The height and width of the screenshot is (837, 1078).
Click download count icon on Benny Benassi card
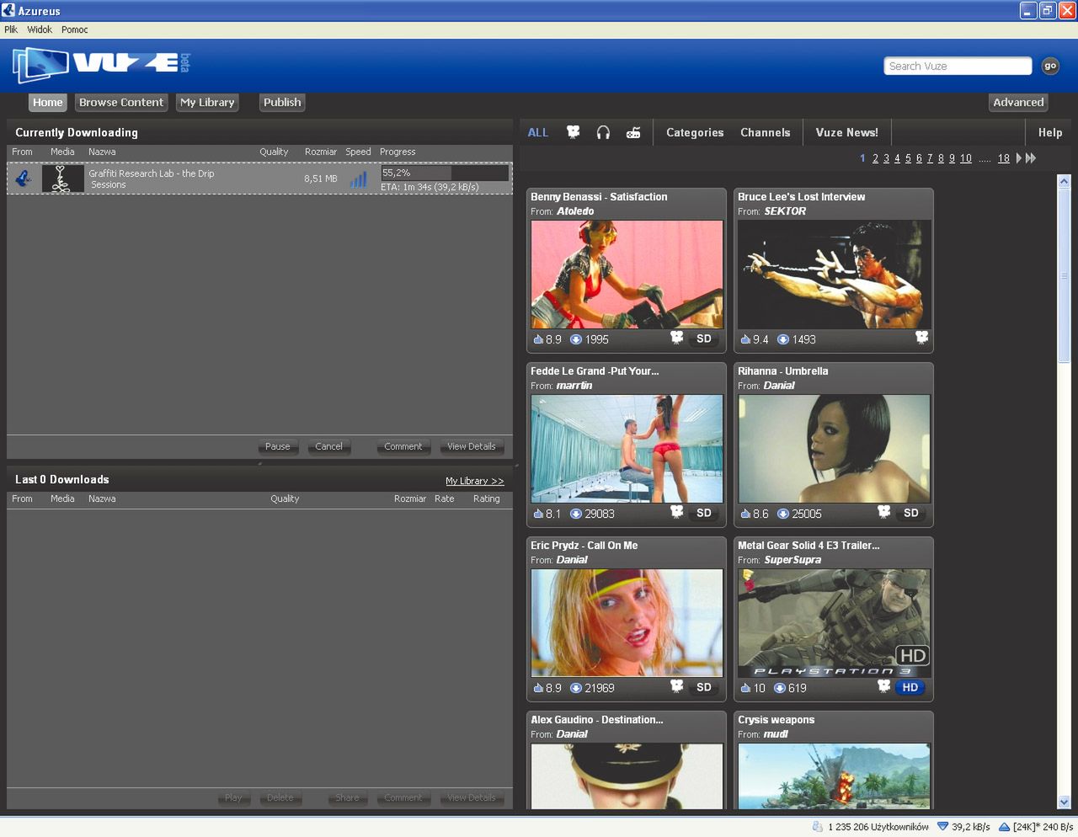coord(576,339)
